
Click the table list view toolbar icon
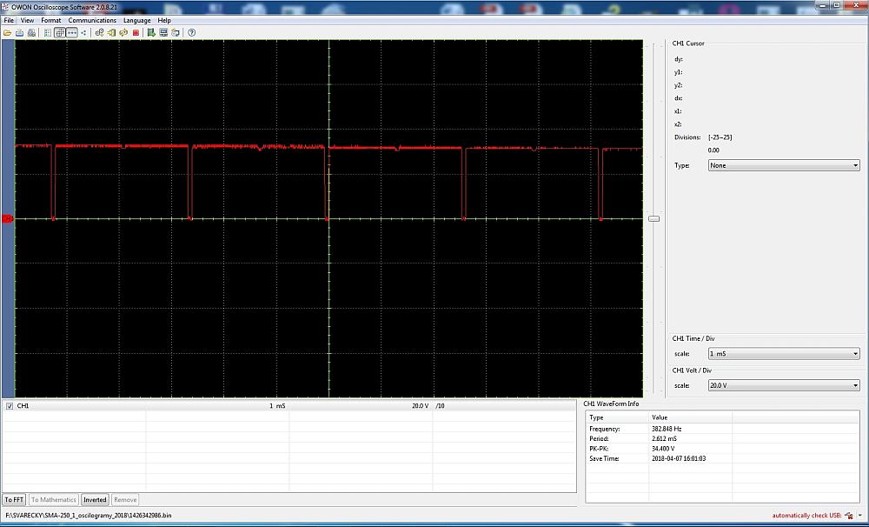pos(48,33)
